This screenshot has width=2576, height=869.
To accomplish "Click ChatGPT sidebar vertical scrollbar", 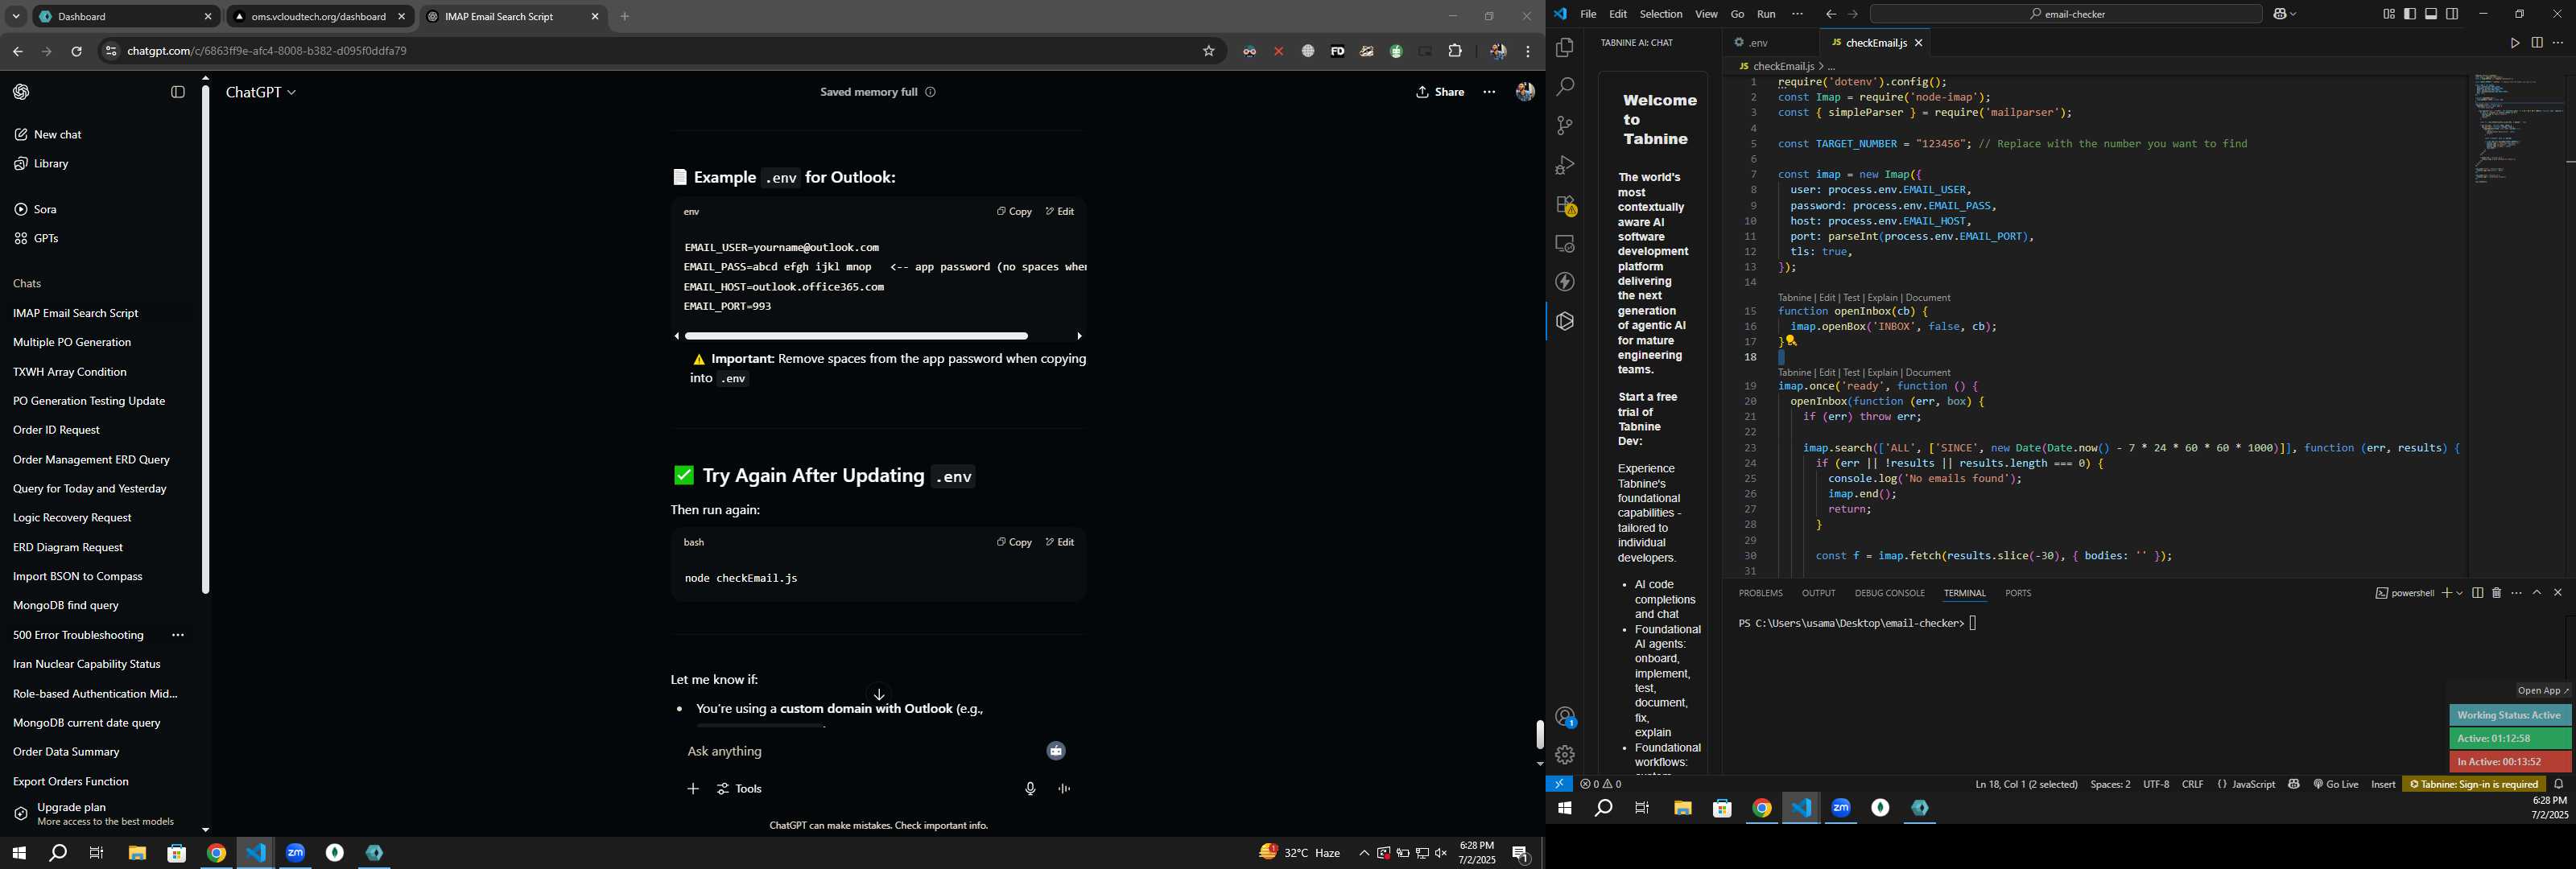I will pos(206,340).
